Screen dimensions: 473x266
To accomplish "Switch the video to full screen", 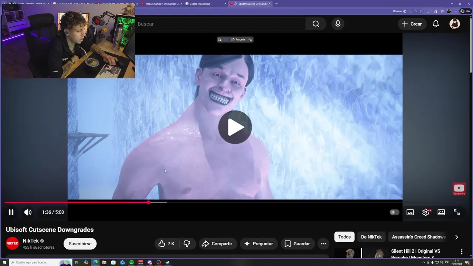I will pos(457,212).
